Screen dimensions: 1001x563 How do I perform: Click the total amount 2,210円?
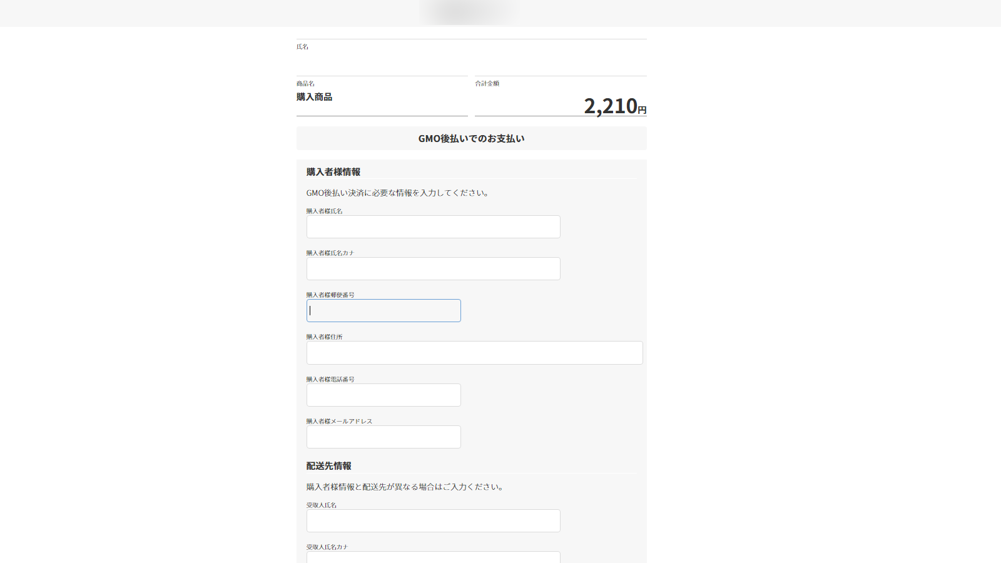point(615,106)
